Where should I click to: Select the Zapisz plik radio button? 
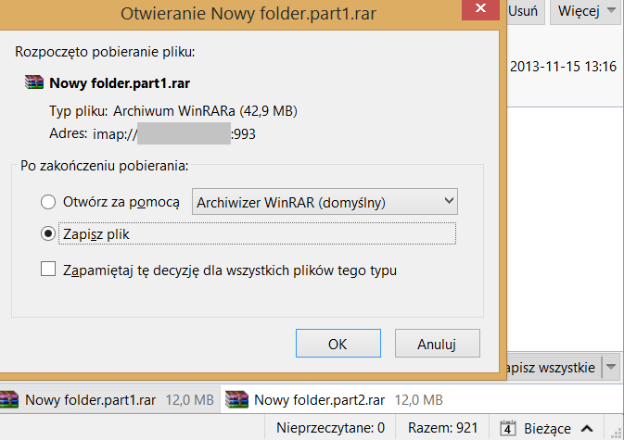(48, 233)
